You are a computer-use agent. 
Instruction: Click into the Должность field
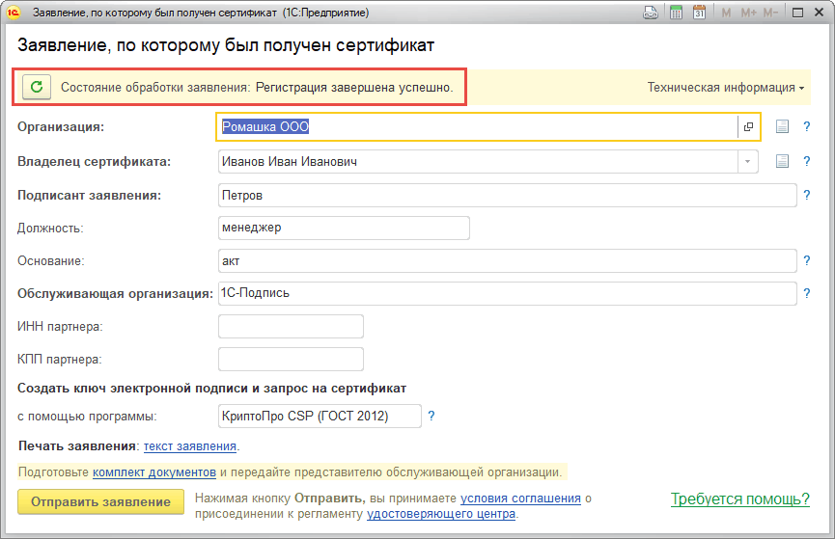pyautogui.click(x=344, y=228)
